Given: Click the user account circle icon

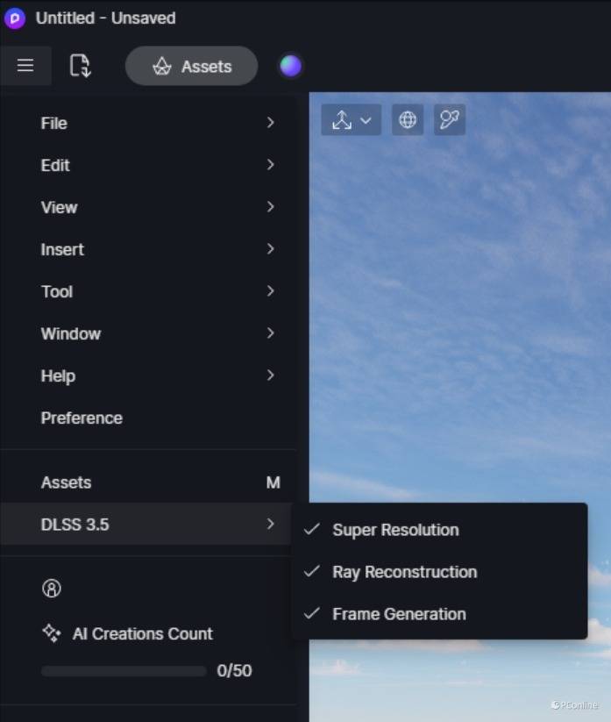Looking at the screenshot, I should [51, 589].
